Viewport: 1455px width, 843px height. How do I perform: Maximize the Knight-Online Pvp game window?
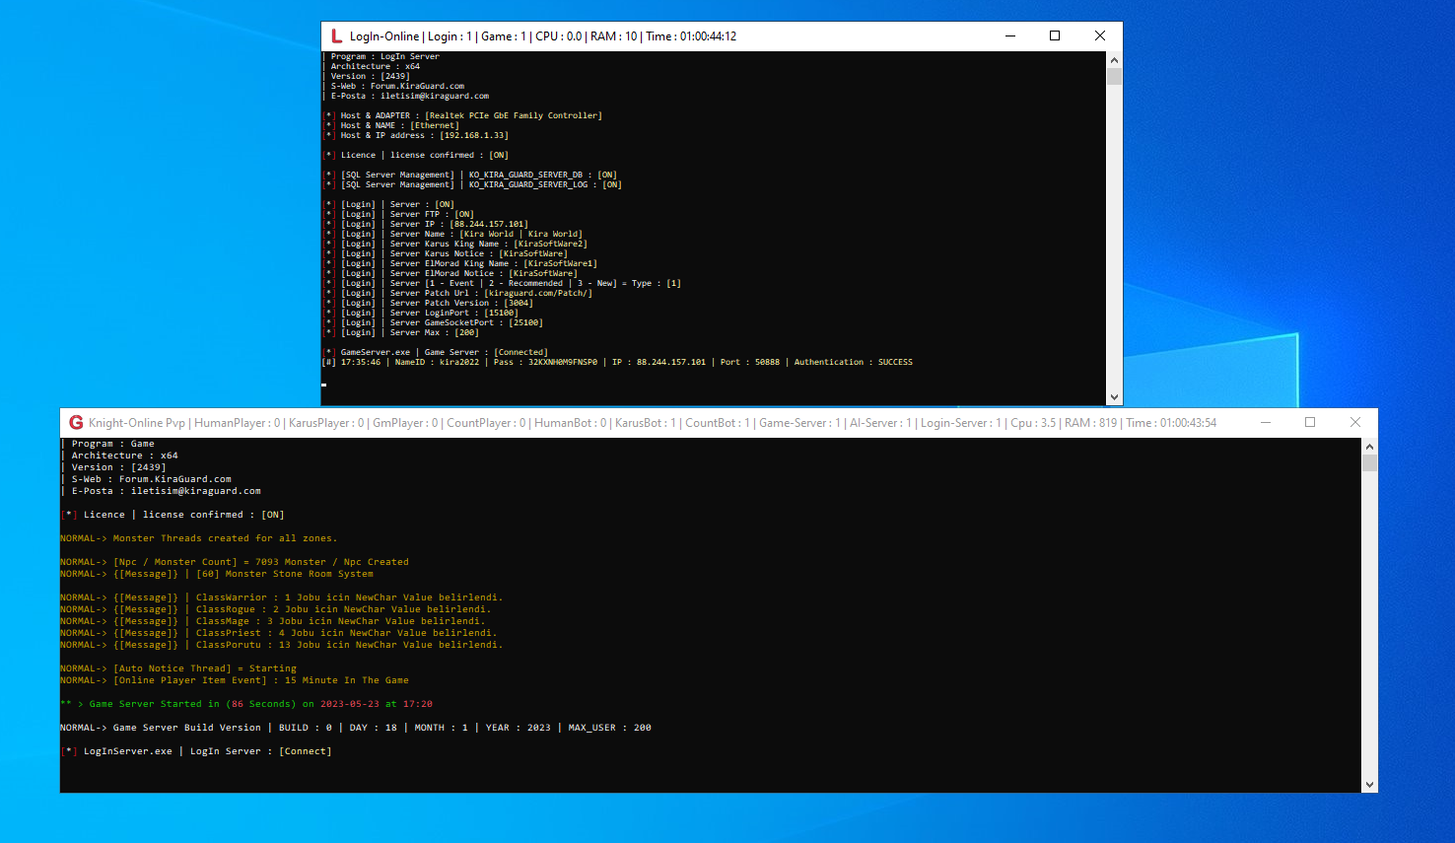click(x=1310, y=423)
